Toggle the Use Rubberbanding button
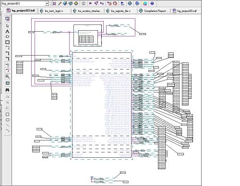The width and height of the screenshot is (240, 186). point(7,64)
